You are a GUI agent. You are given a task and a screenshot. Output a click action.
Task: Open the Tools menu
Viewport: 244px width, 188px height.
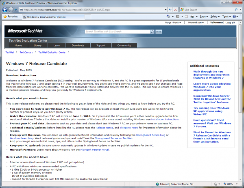point(227,17)
